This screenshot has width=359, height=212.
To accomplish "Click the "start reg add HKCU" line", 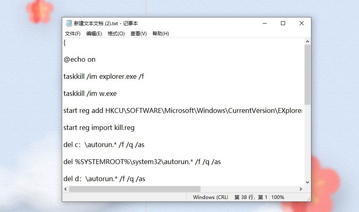I will click(183, 111).
